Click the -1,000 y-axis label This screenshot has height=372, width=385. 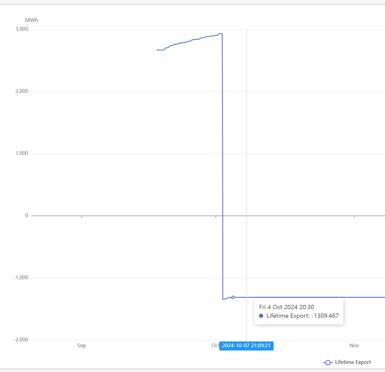[x=21, y=277]
